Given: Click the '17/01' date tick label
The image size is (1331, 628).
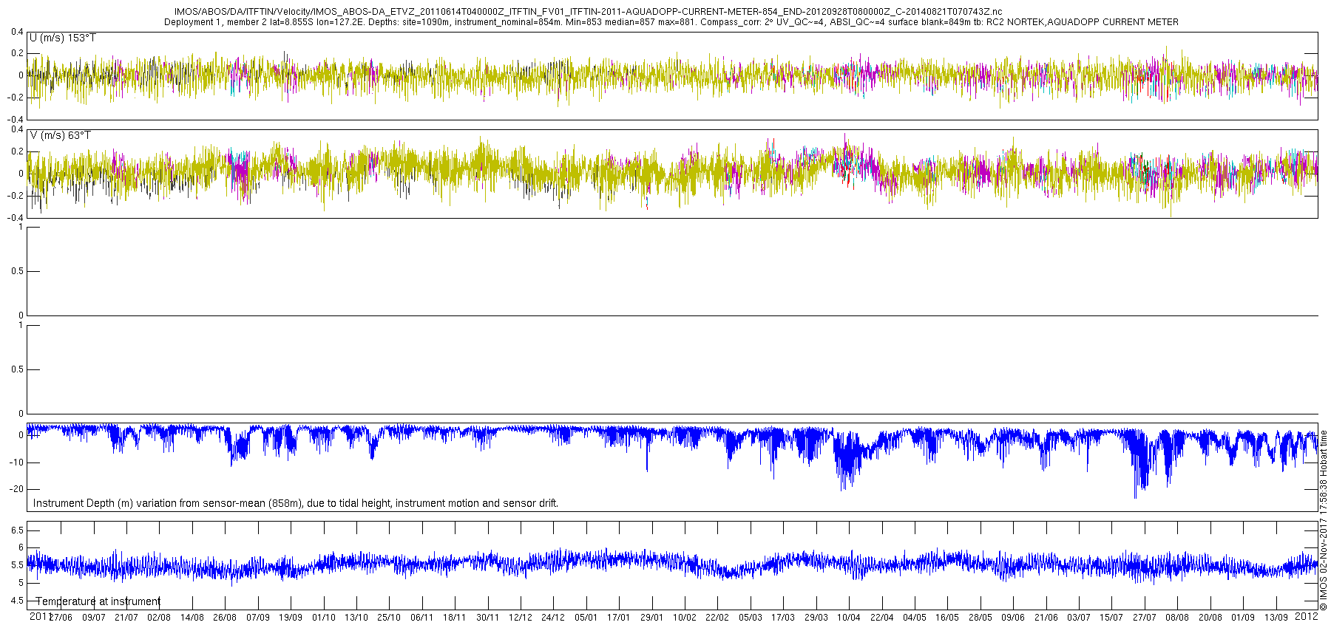Looking at the screenshot, I should pyautogui.click(x=619, y=618).
